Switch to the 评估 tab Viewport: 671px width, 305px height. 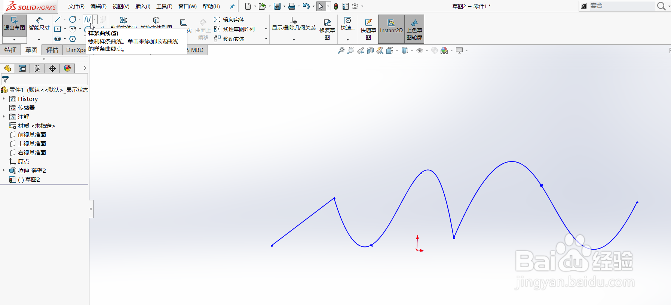52,50
